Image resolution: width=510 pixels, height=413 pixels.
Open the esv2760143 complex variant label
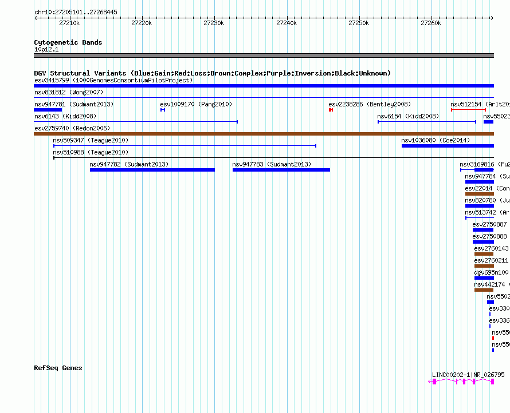(x=491, y=248)
